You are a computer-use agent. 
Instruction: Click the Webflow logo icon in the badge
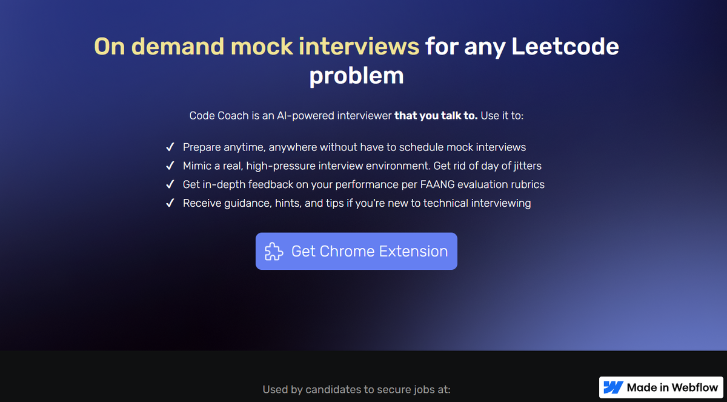pos(614,387)
